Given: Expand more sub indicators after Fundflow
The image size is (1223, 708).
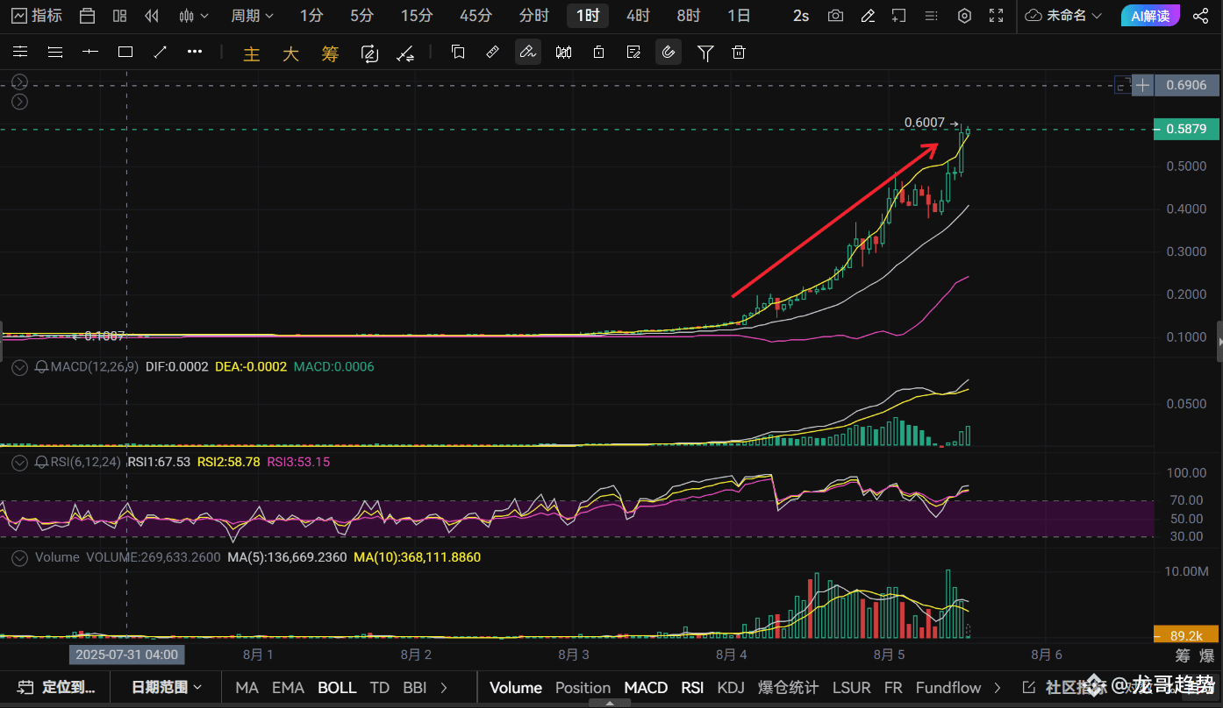Looking at the screenshot, I should [998, 688].
